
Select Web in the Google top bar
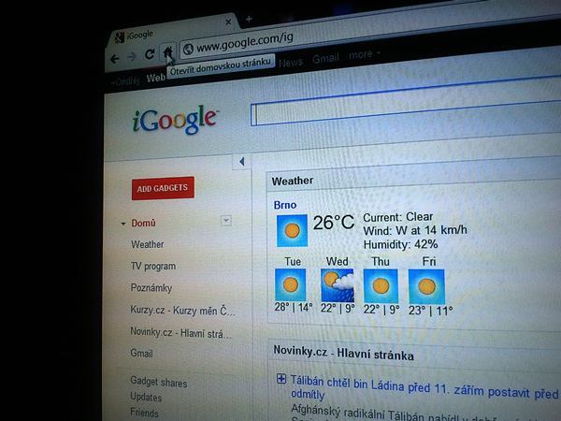[x=156, y=78]
